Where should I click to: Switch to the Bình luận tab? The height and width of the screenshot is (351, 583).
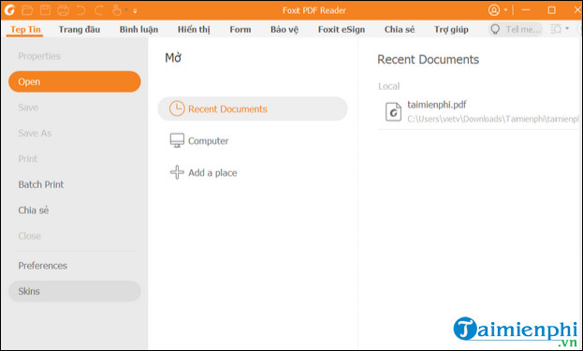pyautogui.click(x=138, y=29)
